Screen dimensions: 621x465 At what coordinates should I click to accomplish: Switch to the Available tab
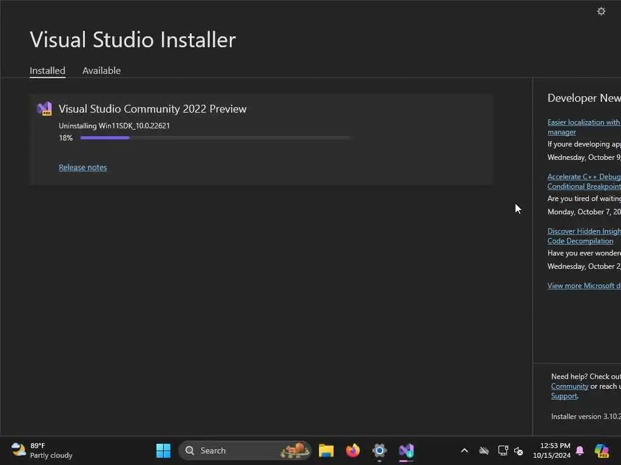point(101,70)
